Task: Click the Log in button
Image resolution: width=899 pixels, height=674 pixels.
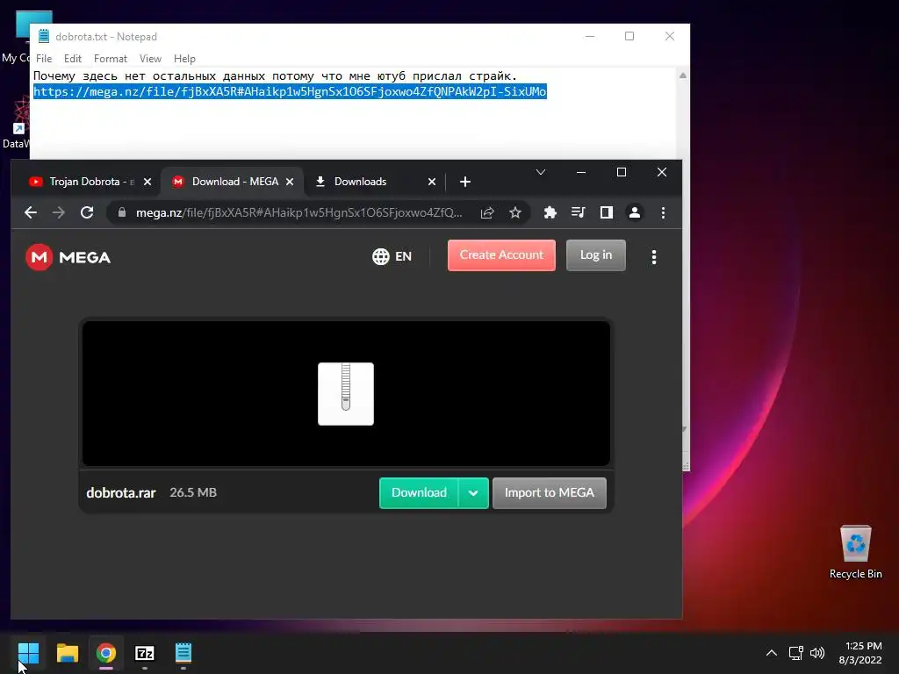Action: 596,255
